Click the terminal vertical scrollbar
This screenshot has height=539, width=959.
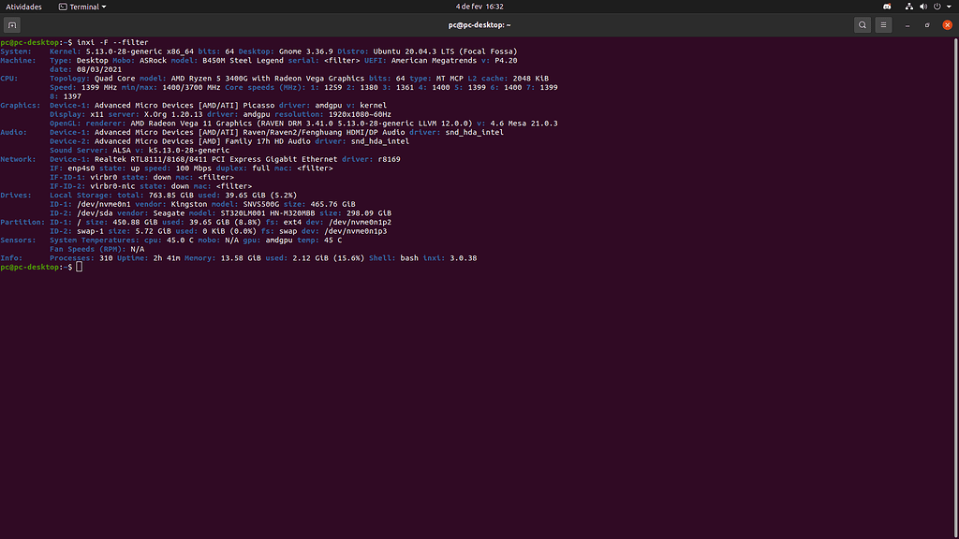click(x=956, y=287)
